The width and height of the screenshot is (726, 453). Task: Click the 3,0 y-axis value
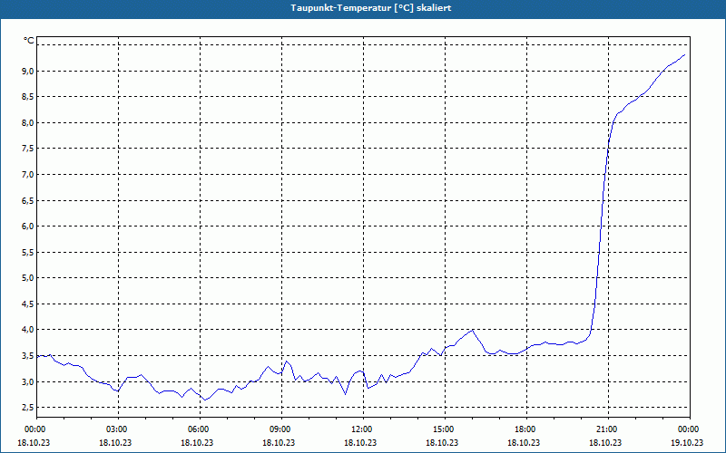28,381
